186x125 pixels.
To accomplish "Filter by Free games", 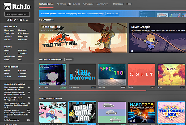I will point(22,70).
